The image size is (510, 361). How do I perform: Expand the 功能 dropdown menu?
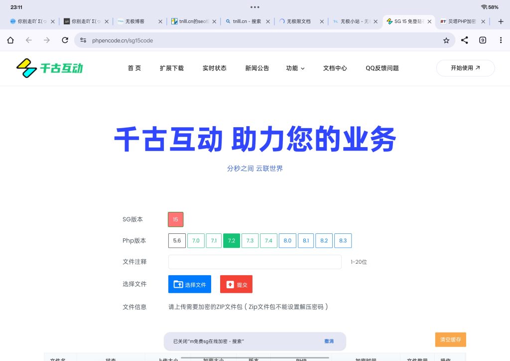coord(295,68)
